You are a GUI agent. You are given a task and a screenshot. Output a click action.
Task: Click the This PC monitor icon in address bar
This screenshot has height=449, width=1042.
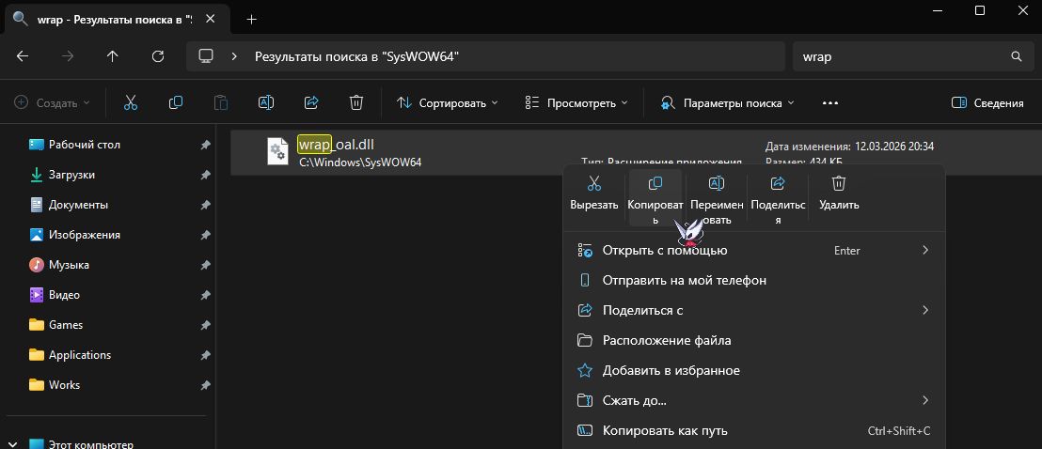click(206, 56)
